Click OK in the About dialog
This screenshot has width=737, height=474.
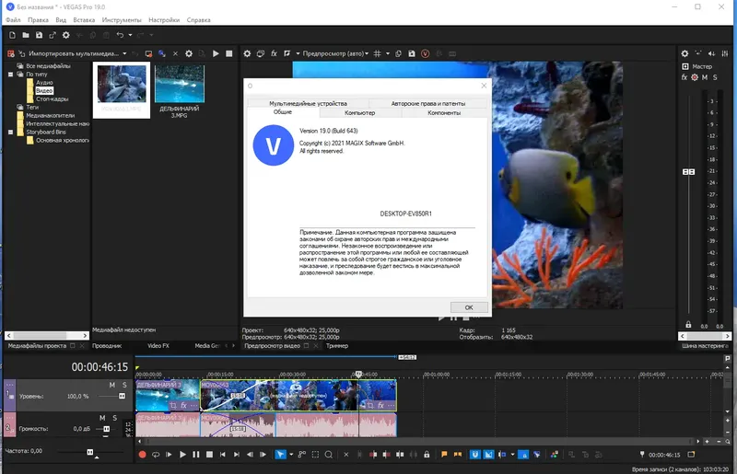(469, 307)
